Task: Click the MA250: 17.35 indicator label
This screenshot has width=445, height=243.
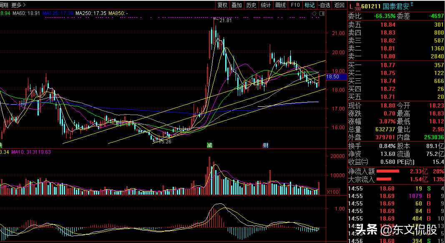Action: pos(91,13)
